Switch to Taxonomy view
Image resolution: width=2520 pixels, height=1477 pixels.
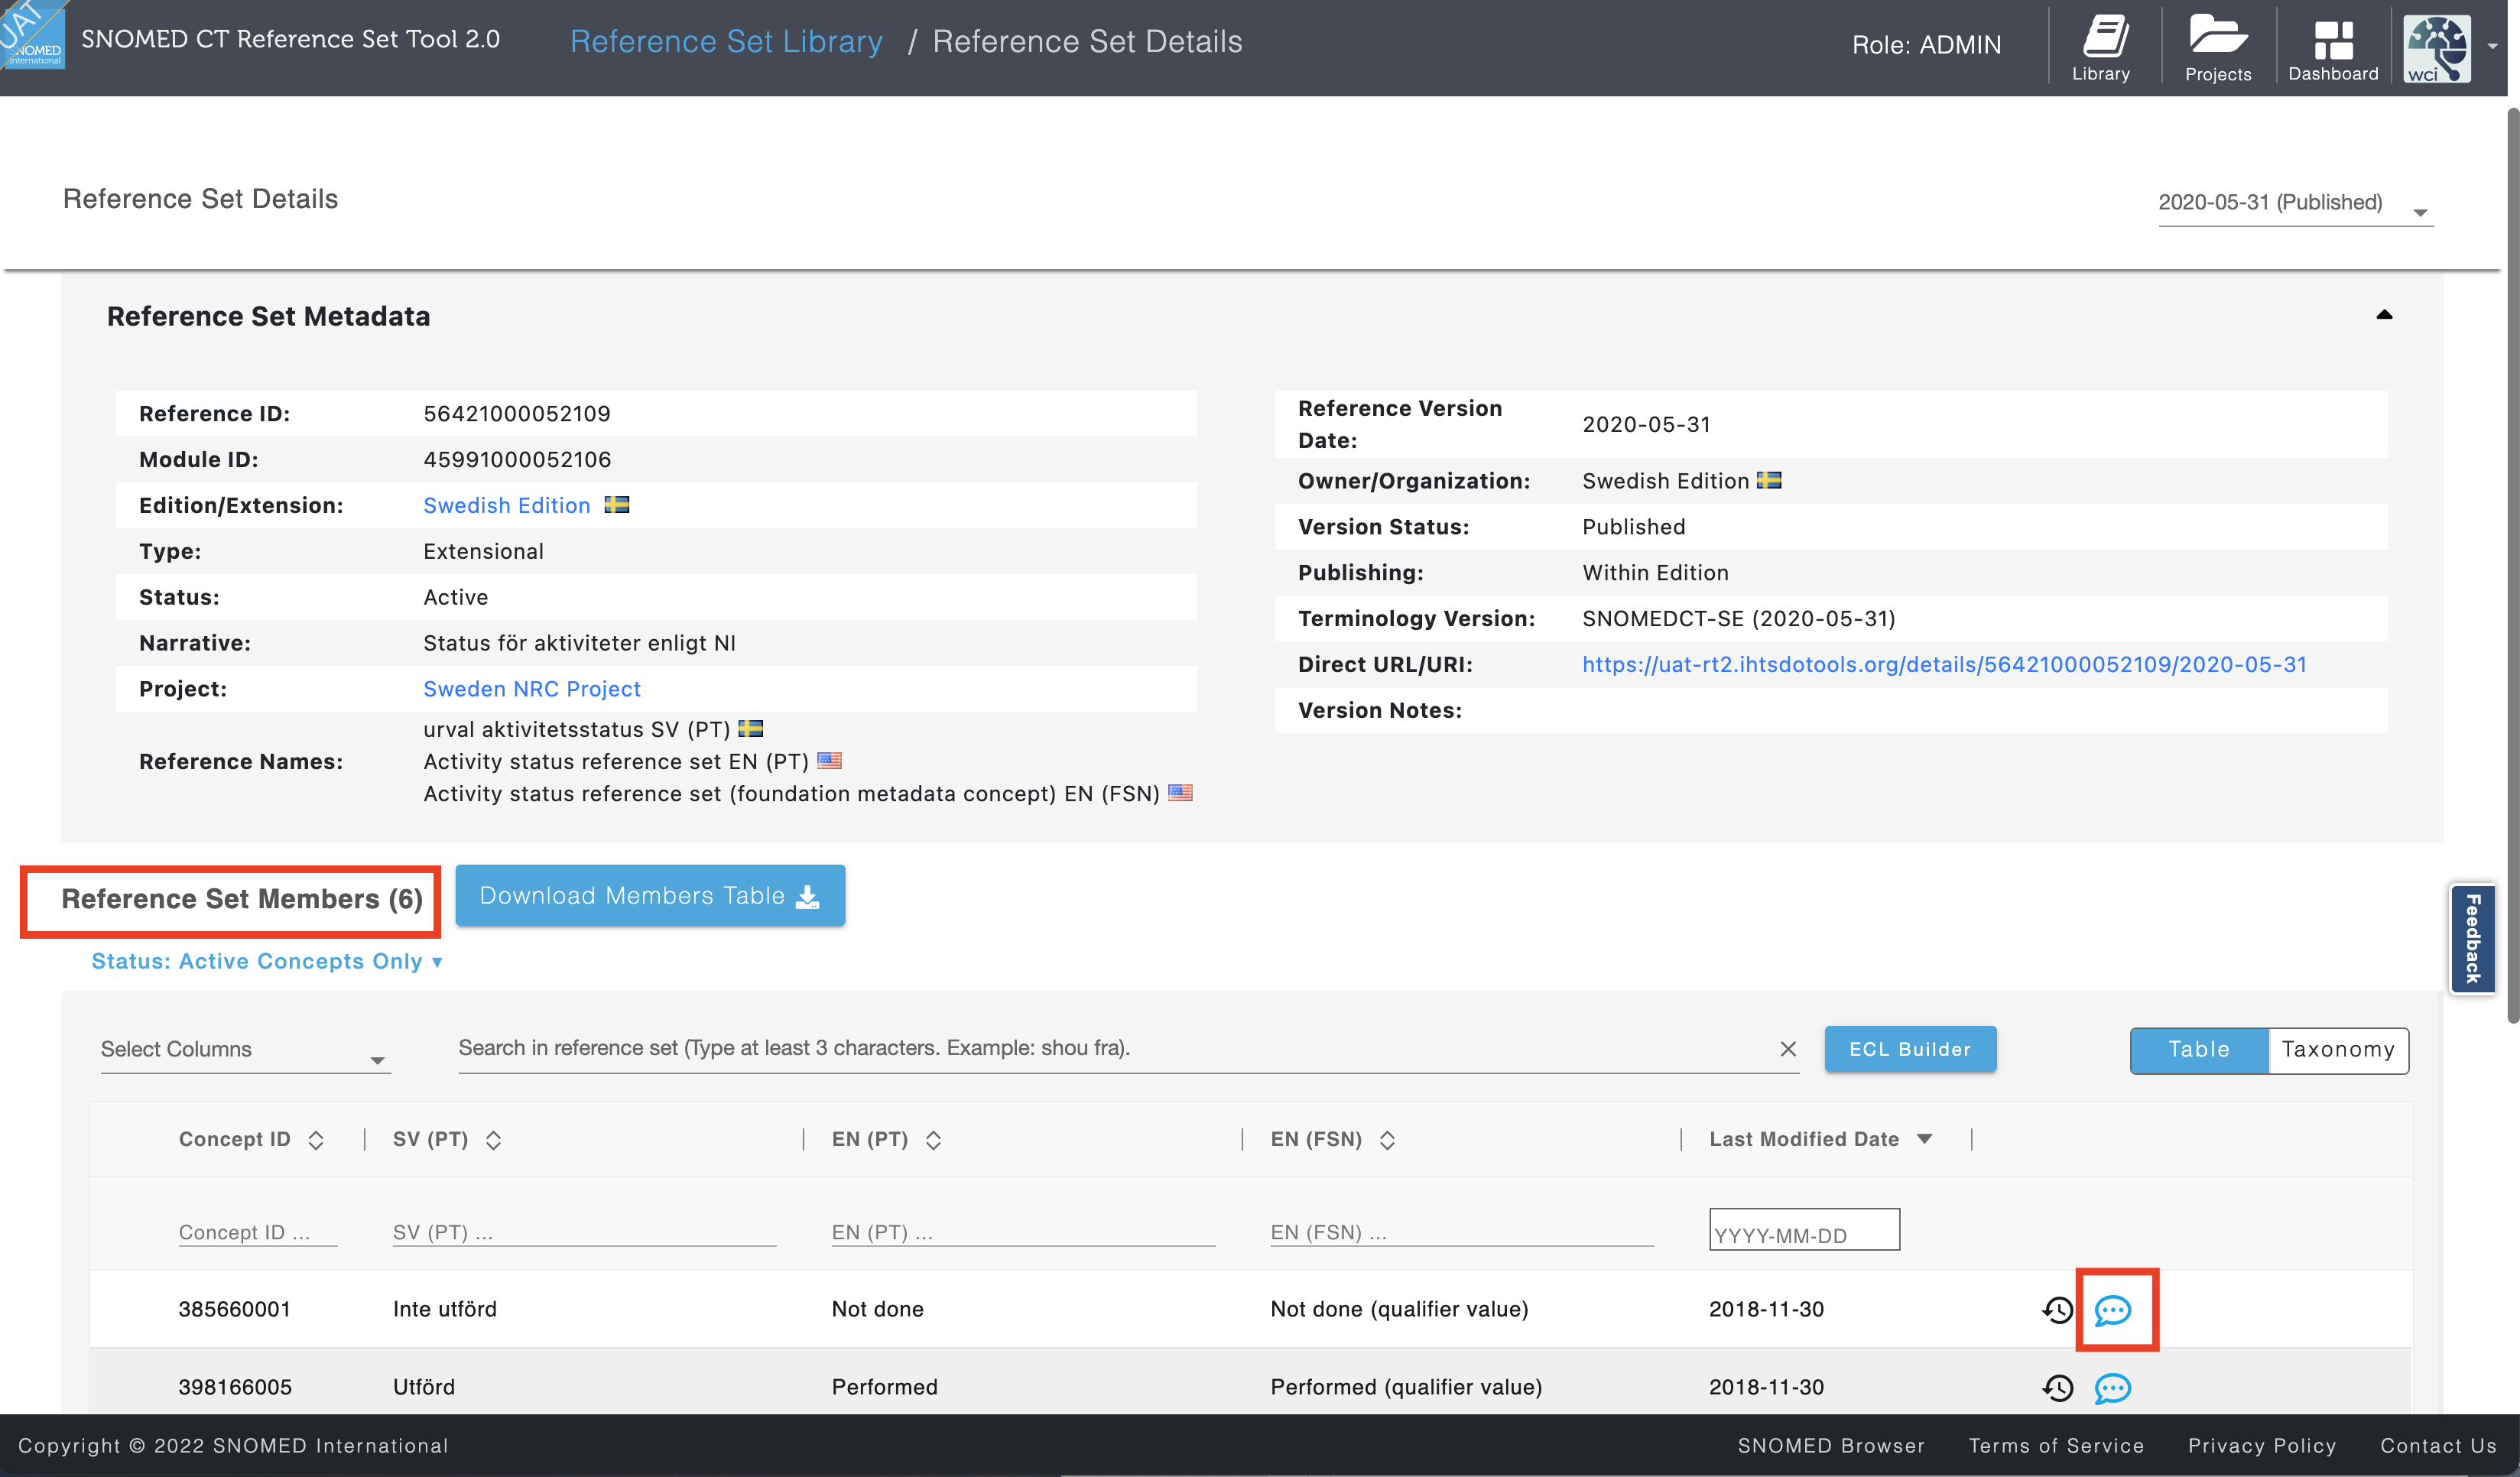(2338, 1050)
